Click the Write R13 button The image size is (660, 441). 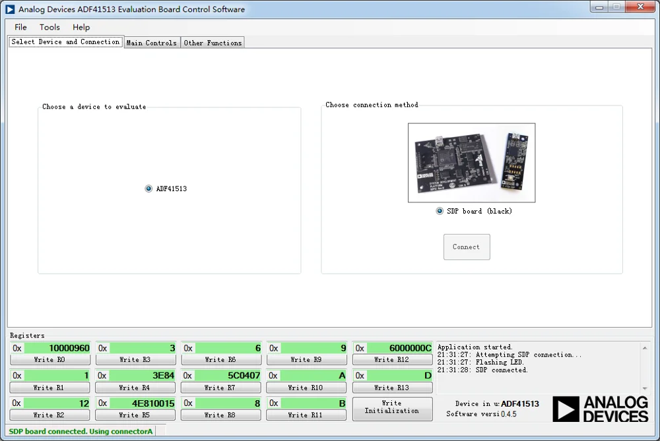(x=392, y=388)
